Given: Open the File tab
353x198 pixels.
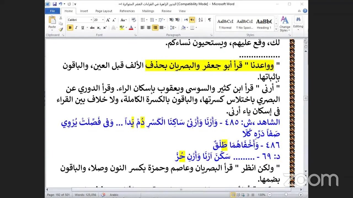Looking at the screenshot, I should tap(52, 11).
